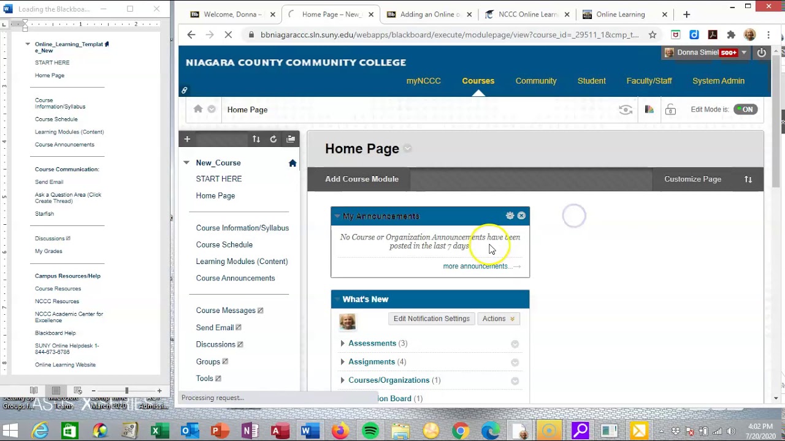Open the Chrome menu with three dots
The height and width of the screenshot is (441, 785).
tap(768, 35)
